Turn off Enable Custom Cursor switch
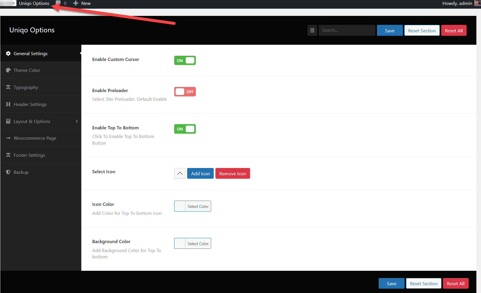 coord(185,60)
